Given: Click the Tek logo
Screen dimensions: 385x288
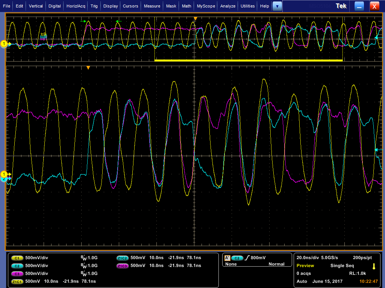Looking at the screenshot, I should (x=341, y=6).
